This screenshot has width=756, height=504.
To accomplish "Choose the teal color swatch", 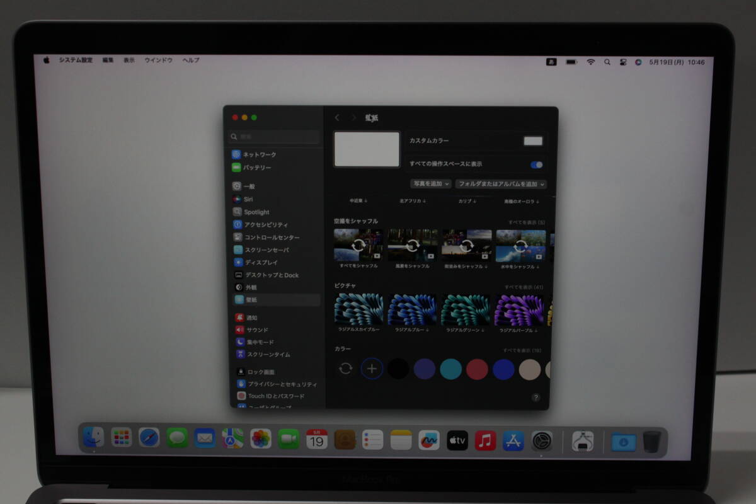I will pos(451,369).
